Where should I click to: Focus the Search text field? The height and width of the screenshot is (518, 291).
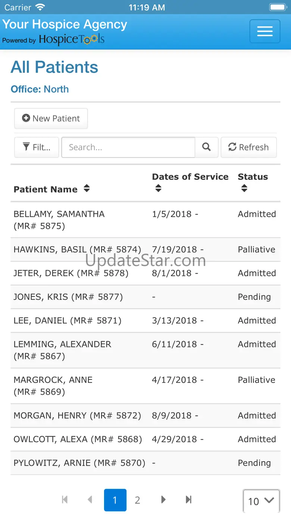[x=128, y=147]
